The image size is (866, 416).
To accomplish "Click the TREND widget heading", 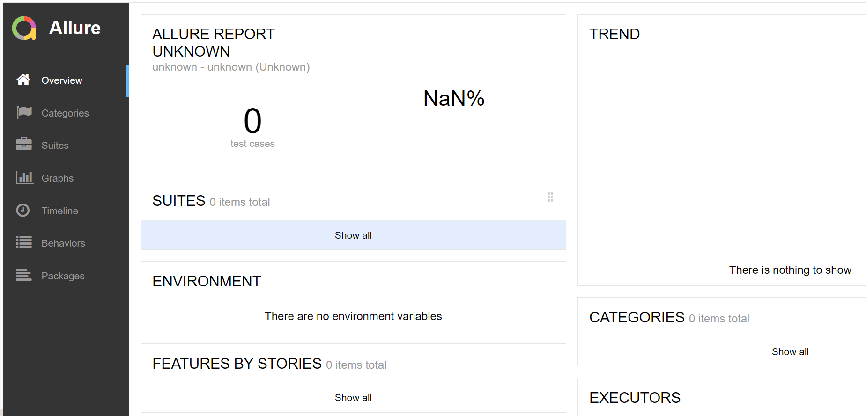I will coord(614,34).
